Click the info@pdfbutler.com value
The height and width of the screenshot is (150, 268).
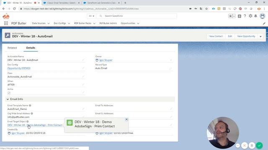(18, 117)
